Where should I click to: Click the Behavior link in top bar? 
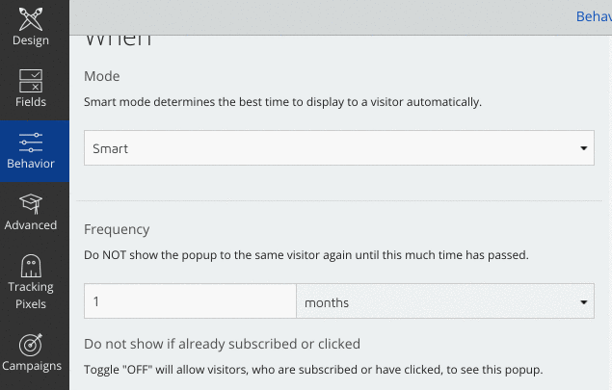tap(594, 16)
